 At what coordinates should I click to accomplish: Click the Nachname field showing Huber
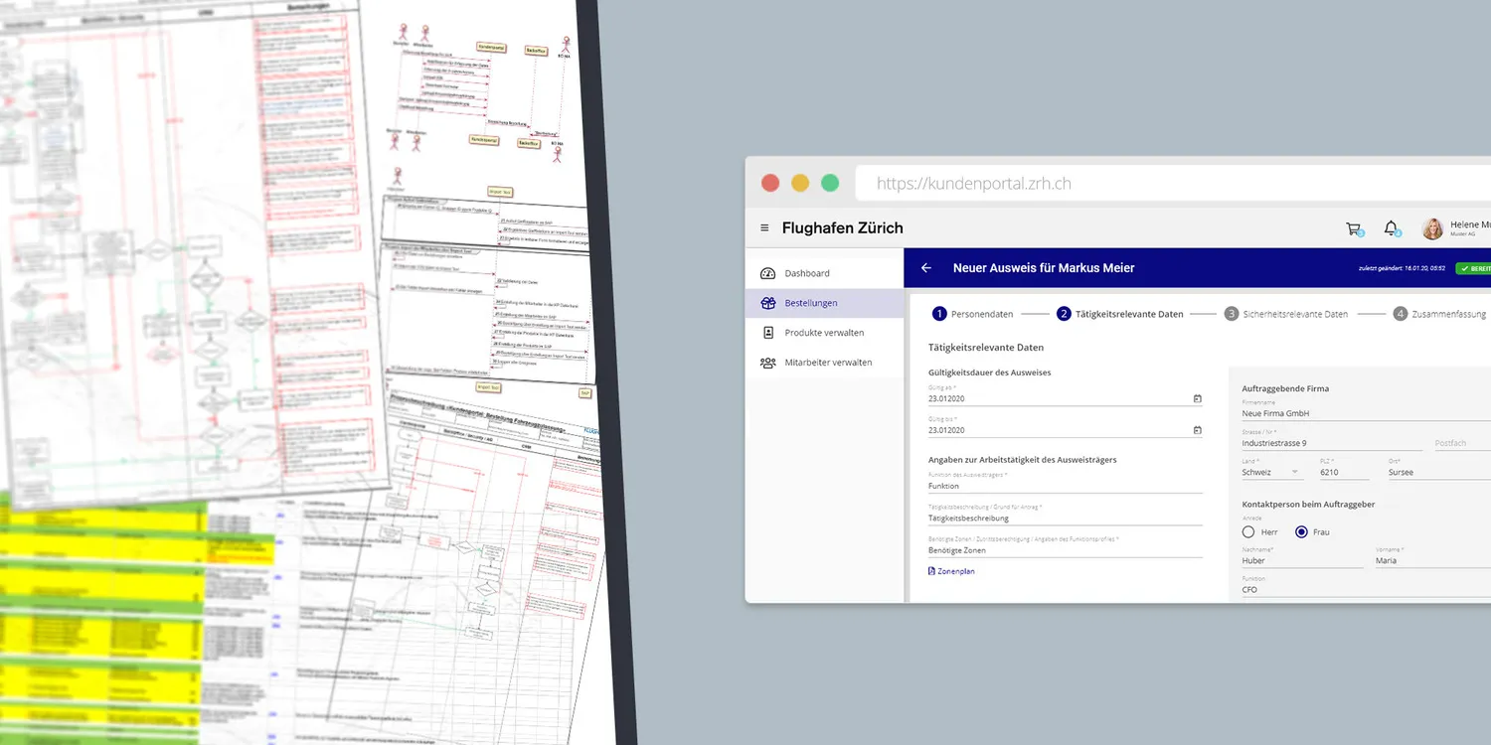(1302, 557)
